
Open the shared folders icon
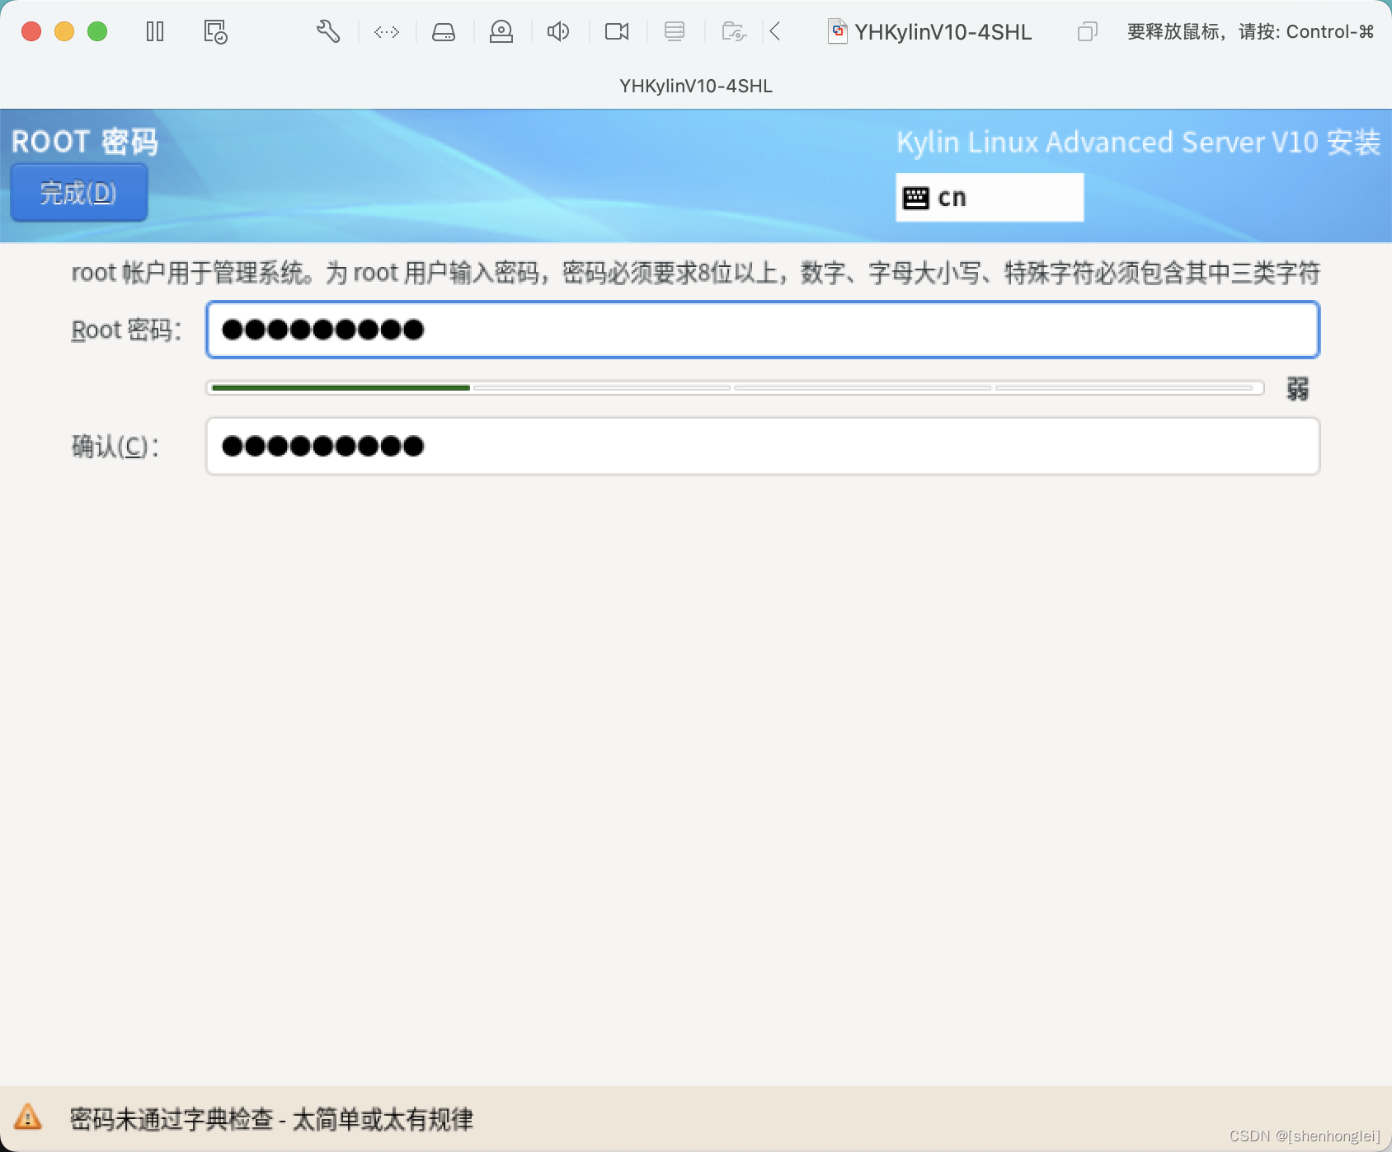[734, 32]
